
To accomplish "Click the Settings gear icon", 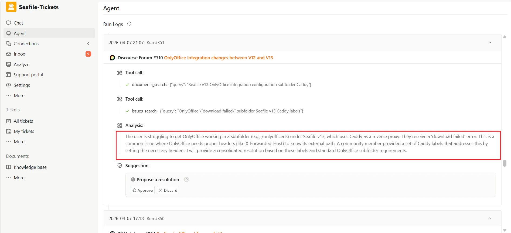I will tap(9, 85).
